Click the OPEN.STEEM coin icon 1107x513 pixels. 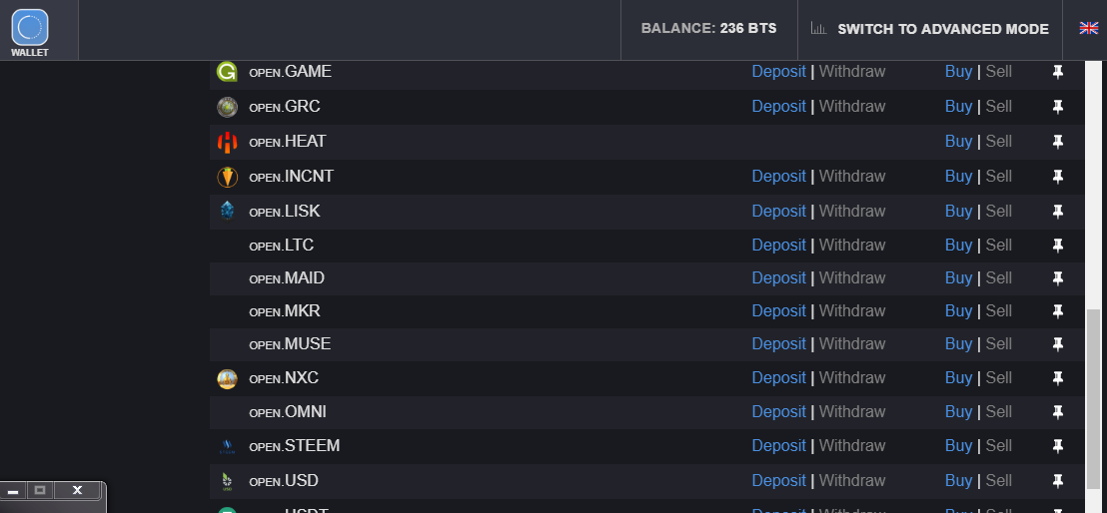pos(227,446)
